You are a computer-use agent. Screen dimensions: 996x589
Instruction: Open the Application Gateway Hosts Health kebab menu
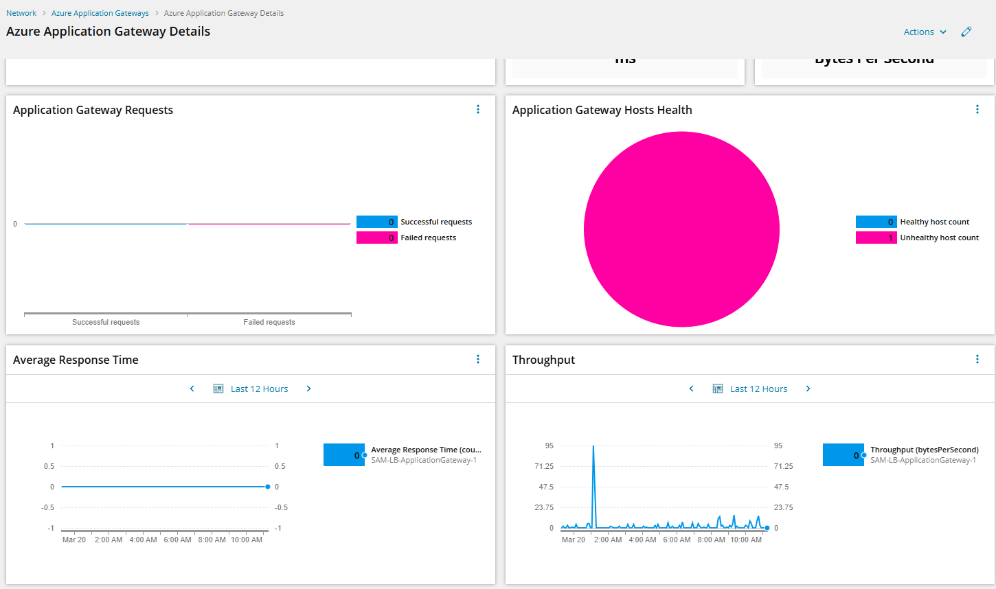(977, 109)
